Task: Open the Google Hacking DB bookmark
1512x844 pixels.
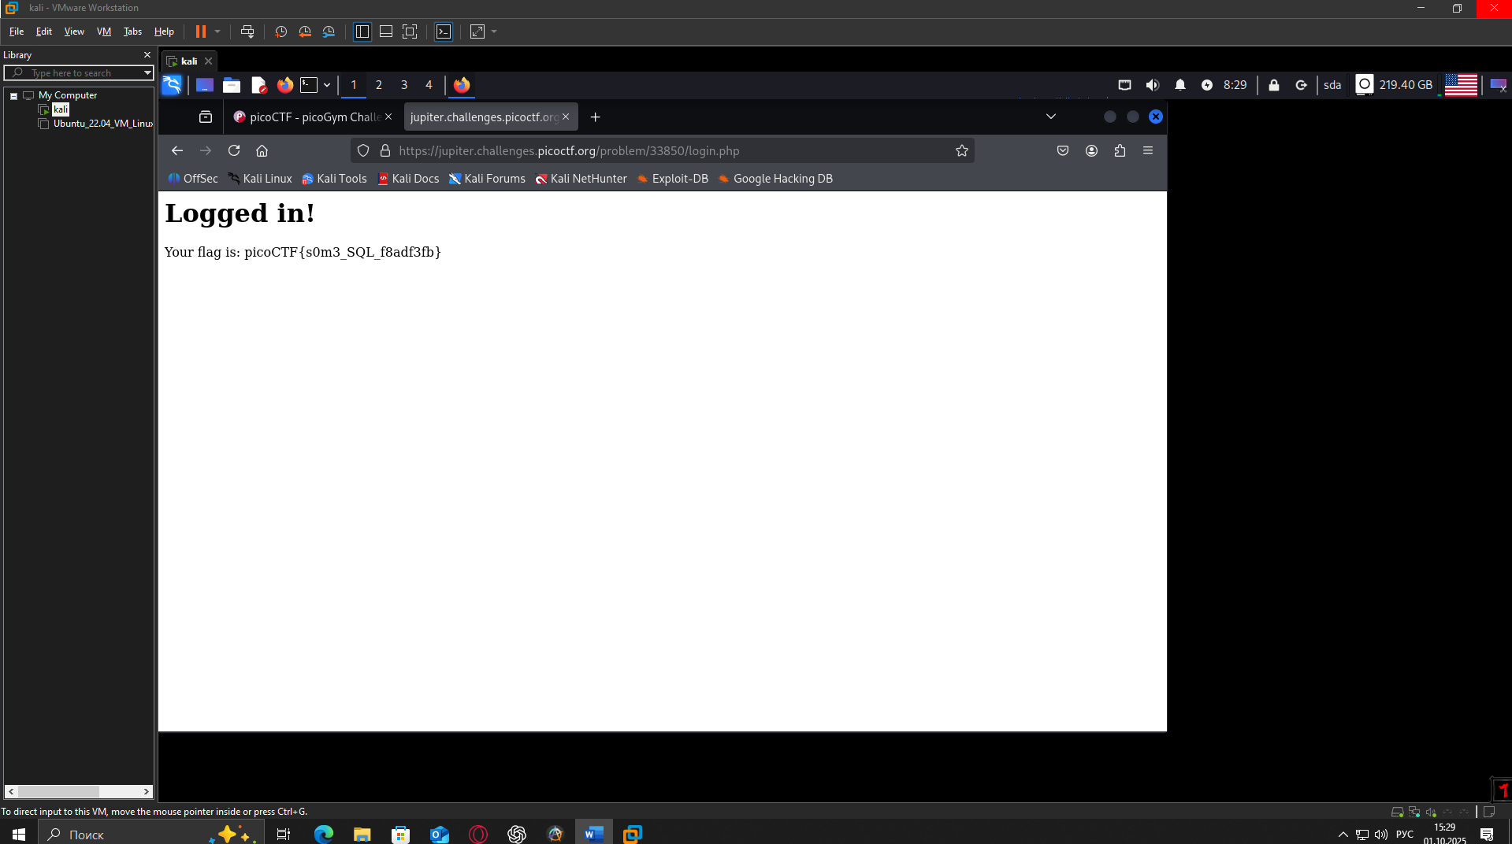Action: (775, 179)
